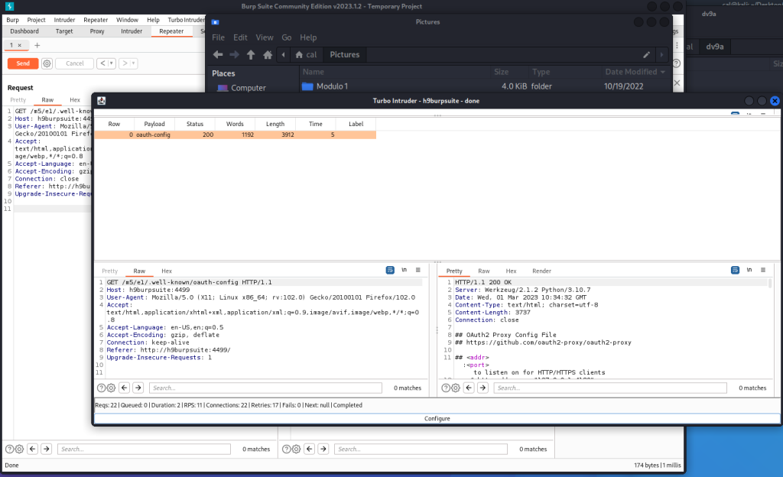Click the Send button in Repeater
The width and height of the screenshot is (783, 477).
pos(23,63)
